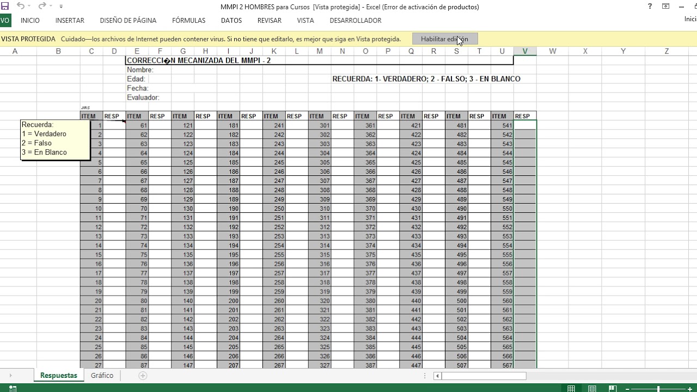Click the sheet tab bar resize handle dots
The width and height of the screenshot is (697, 392).
[425, 376]
